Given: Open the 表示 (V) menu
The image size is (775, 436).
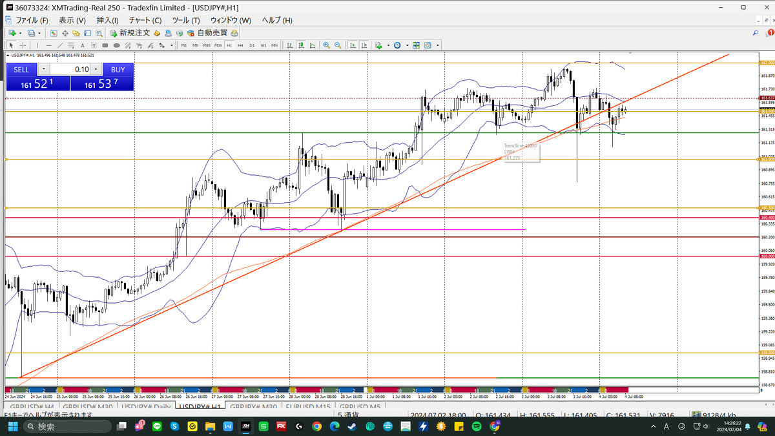Looking at the screenshot, I should 72,20.
